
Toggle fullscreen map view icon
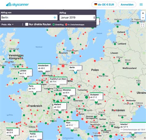pyautogui.click(x=143, y=25)
